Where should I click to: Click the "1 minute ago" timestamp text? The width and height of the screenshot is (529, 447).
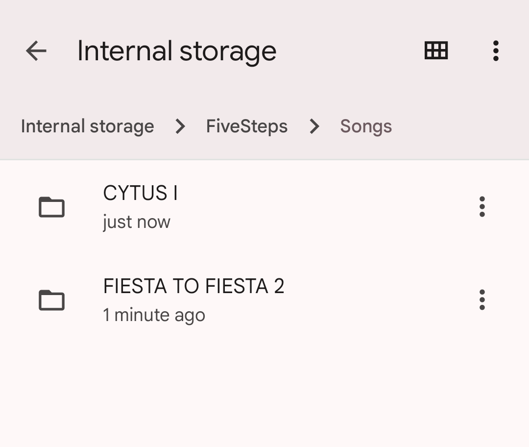154,315
